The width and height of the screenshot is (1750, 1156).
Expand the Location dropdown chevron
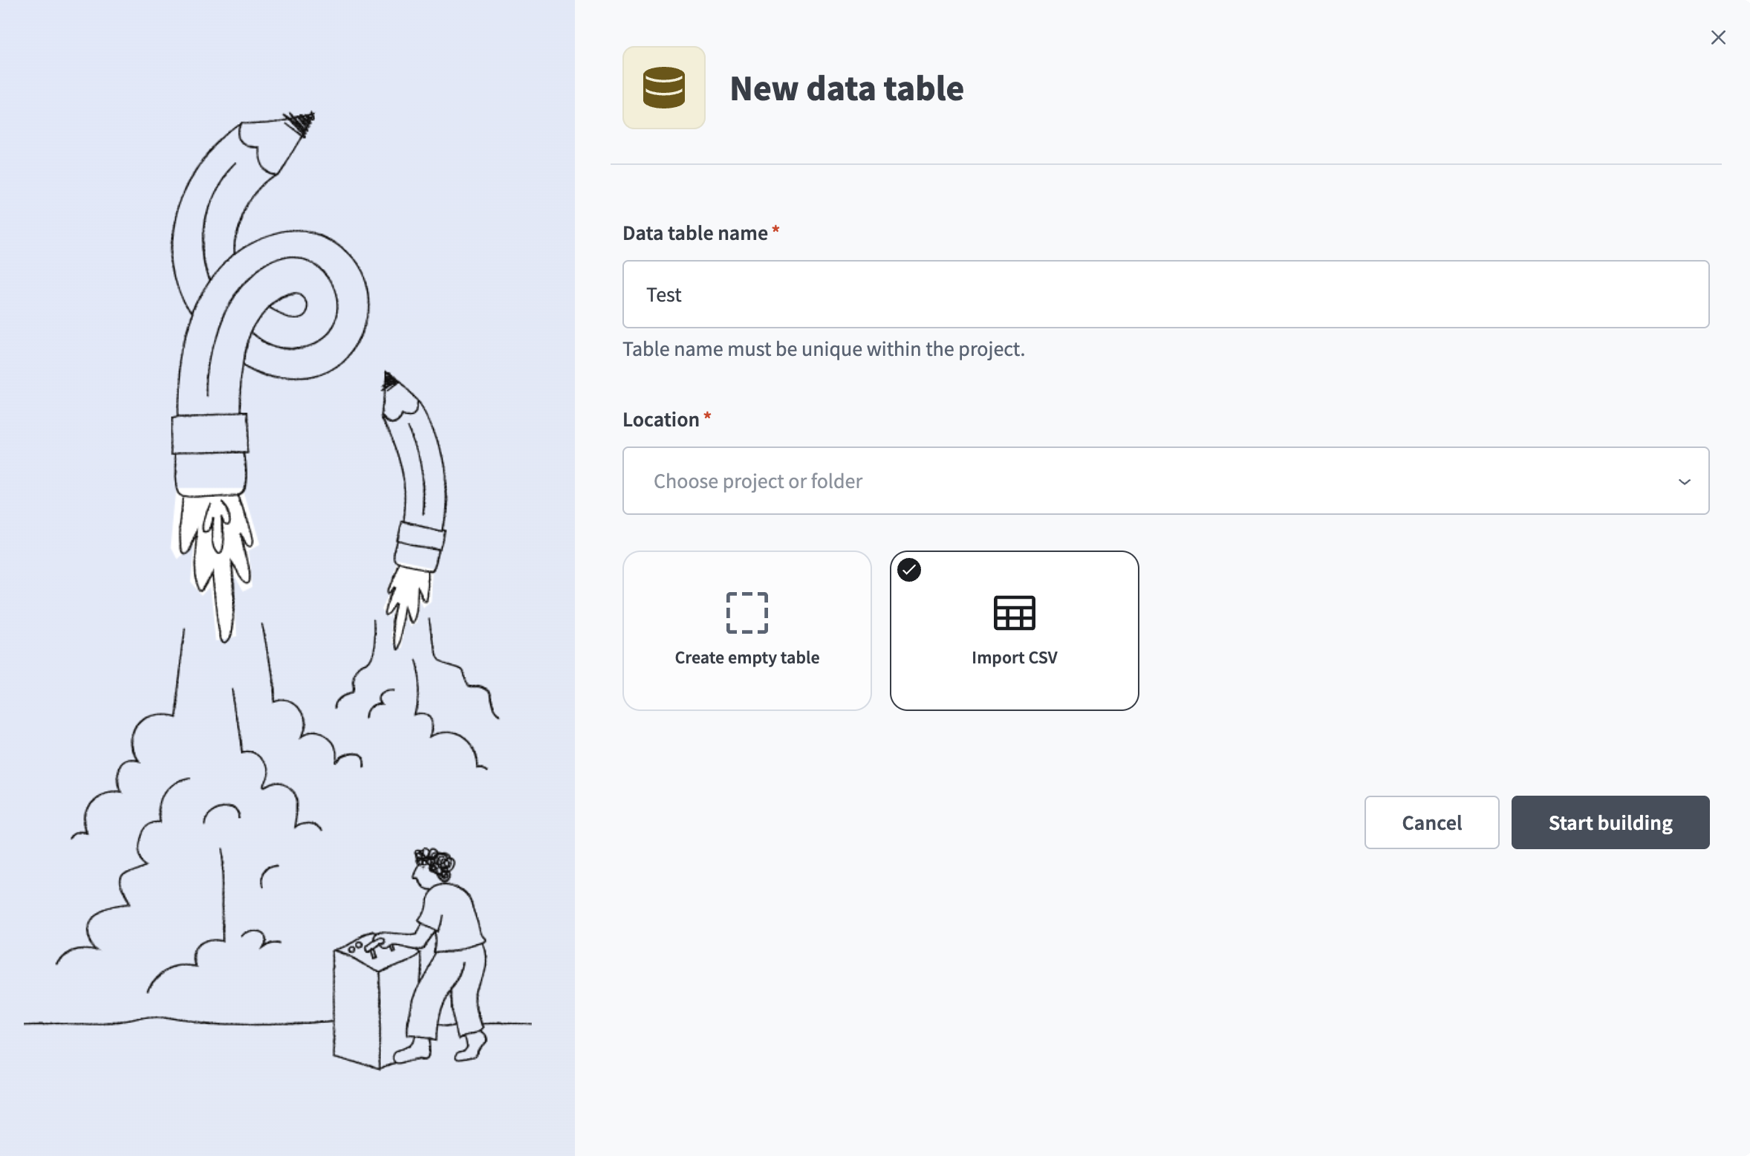click(x=1684, y=481)
